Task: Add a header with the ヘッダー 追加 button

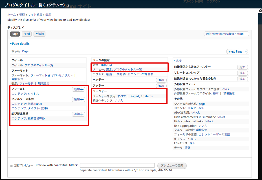Action: point(161,80)
